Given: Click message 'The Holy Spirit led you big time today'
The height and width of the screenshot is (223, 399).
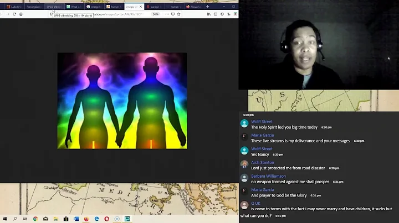Looking at the screenshot, I should coord(284,127).
